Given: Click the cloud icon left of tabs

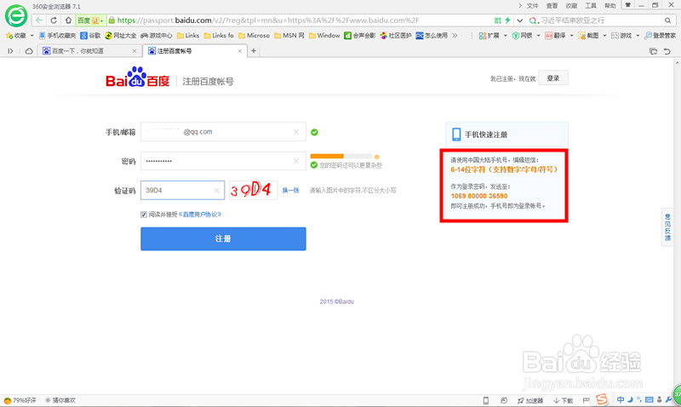Looking at the screenshot, I should pyautogui.click(x=29, y=51).
